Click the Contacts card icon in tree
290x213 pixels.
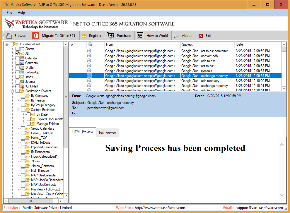tap(22, 63)
